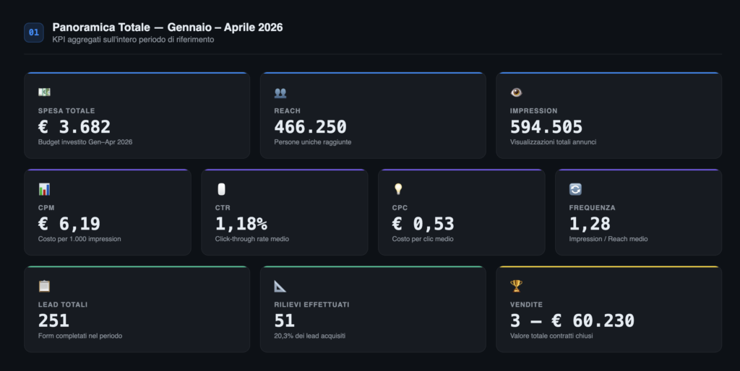Click 'Click-through rate medio' caption
The image size is (740, 371).
[252, 239]
